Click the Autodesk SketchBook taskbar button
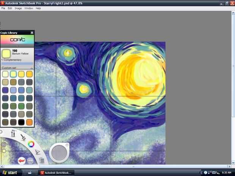This screenshot has width=235, height=176. (56, 173)
